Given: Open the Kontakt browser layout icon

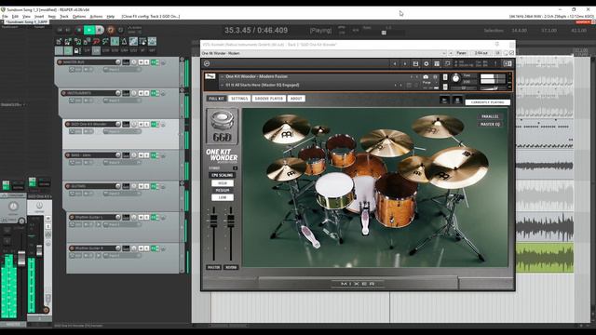Looking at the screenshot, I should coord(437,64).
